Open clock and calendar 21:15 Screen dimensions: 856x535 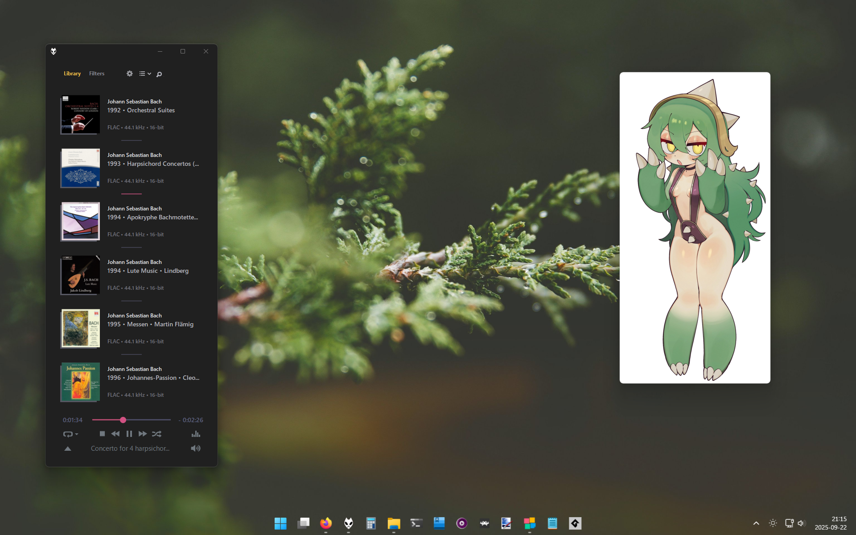[831, 523]
